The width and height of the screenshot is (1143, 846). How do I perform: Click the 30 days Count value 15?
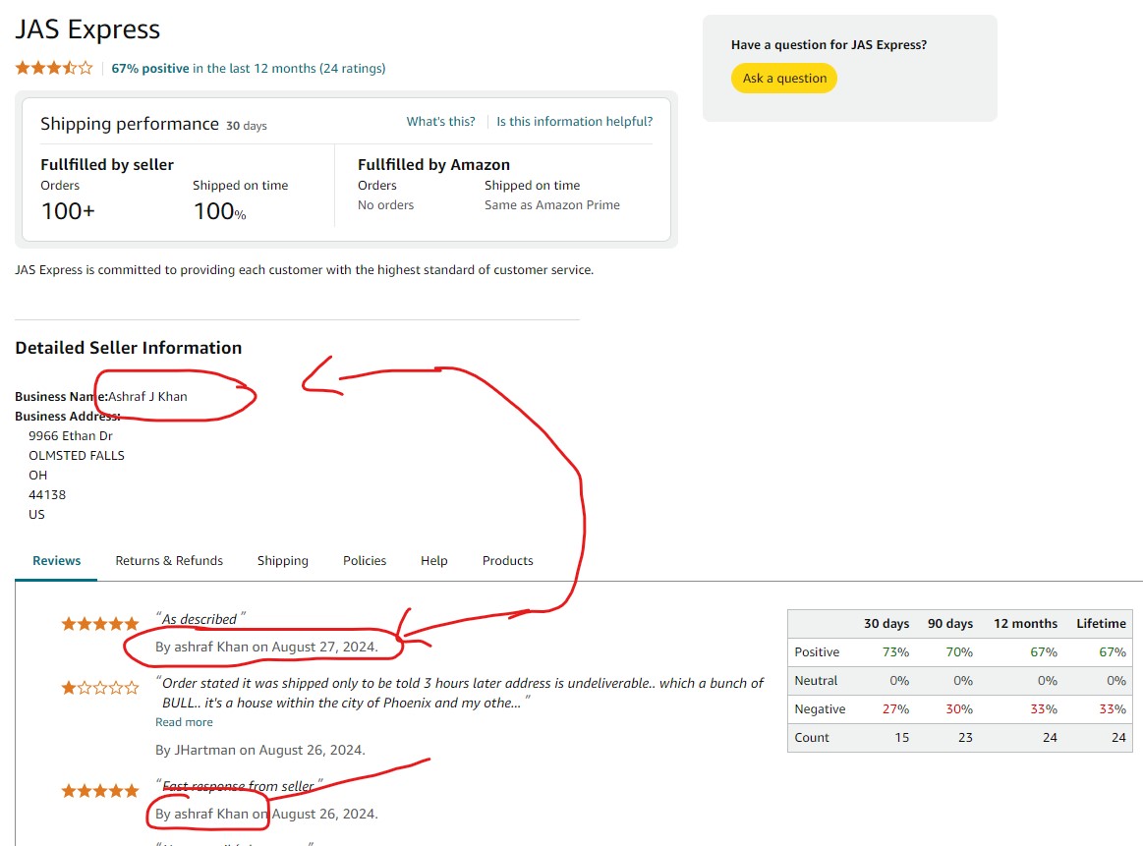pos(901,738)
